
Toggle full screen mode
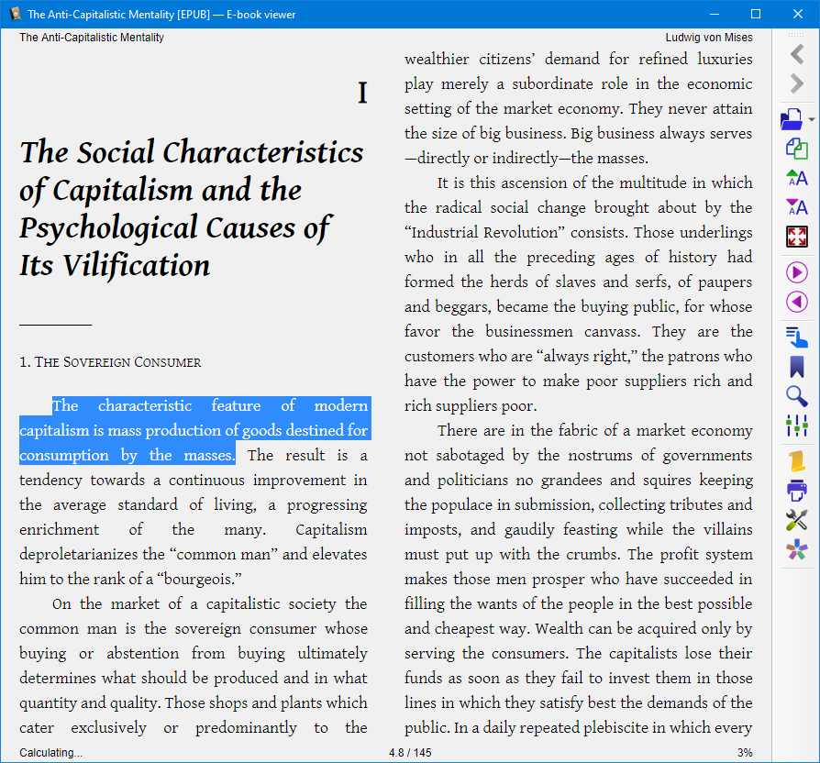[796, 237]
